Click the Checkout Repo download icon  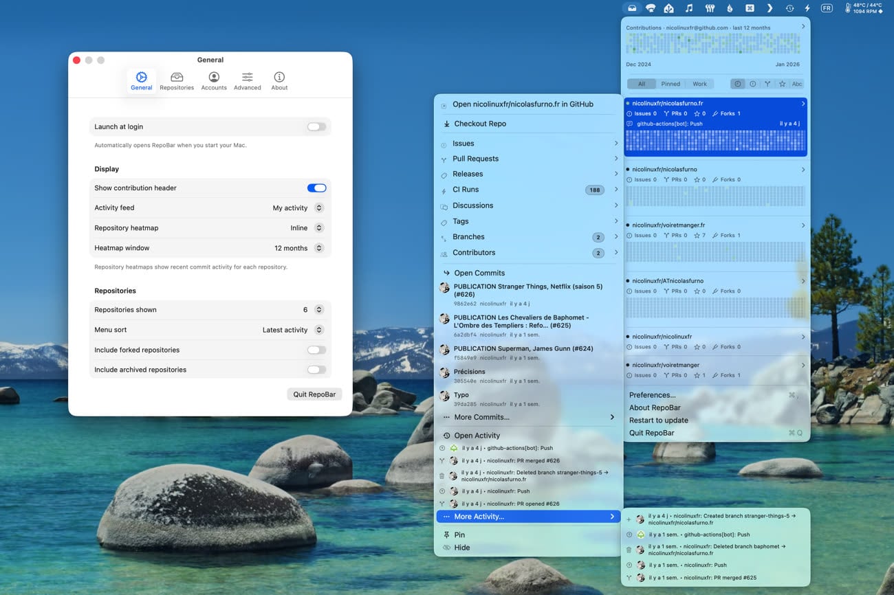pos(446,124)
